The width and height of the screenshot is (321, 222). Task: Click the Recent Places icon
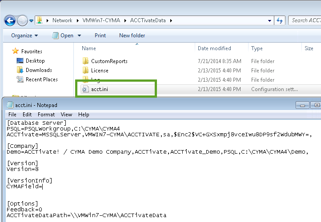point(20,79)
